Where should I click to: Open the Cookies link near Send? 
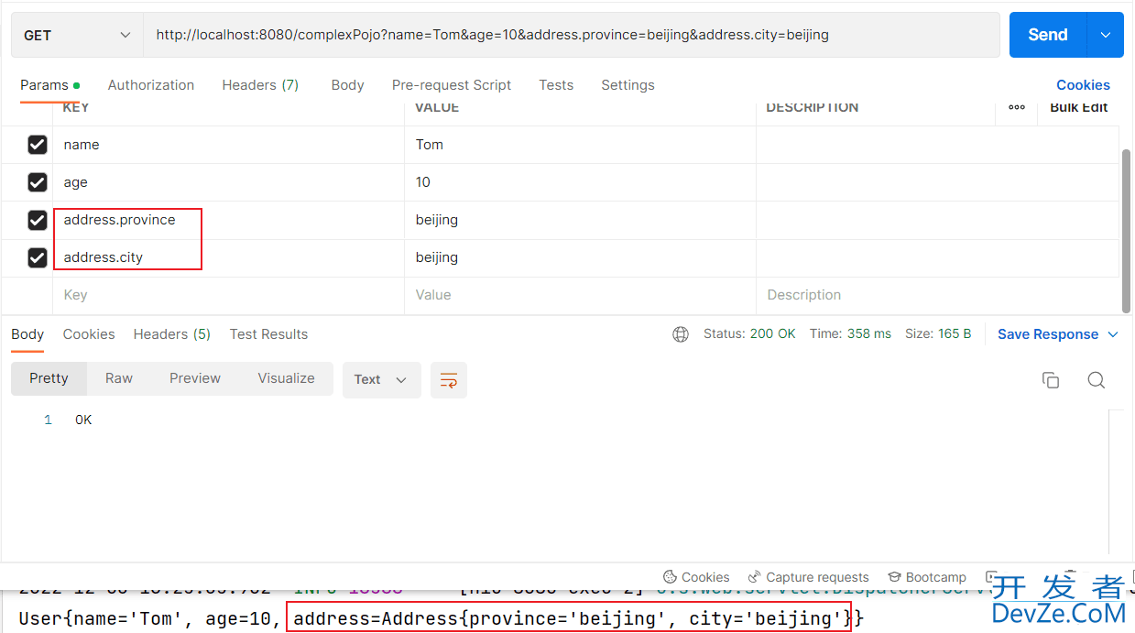pyautogui.click(x=1083, y=85)
